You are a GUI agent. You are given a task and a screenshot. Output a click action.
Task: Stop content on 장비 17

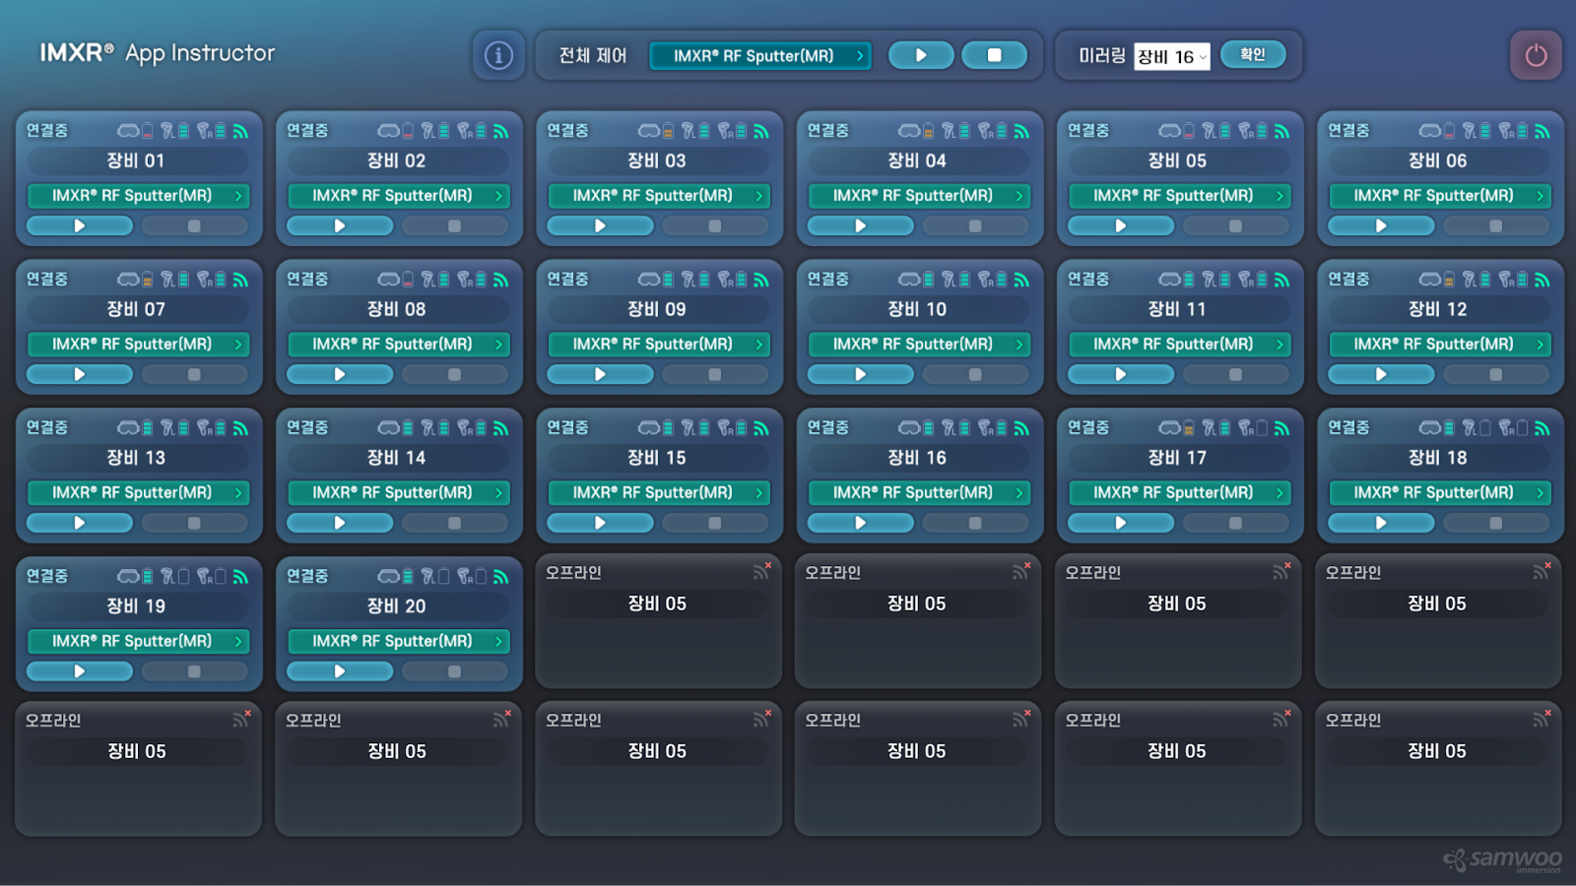click(1235, 524)
